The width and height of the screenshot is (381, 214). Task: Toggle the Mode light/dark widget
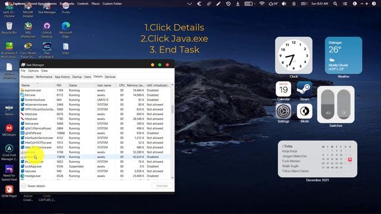click(304, 111)
